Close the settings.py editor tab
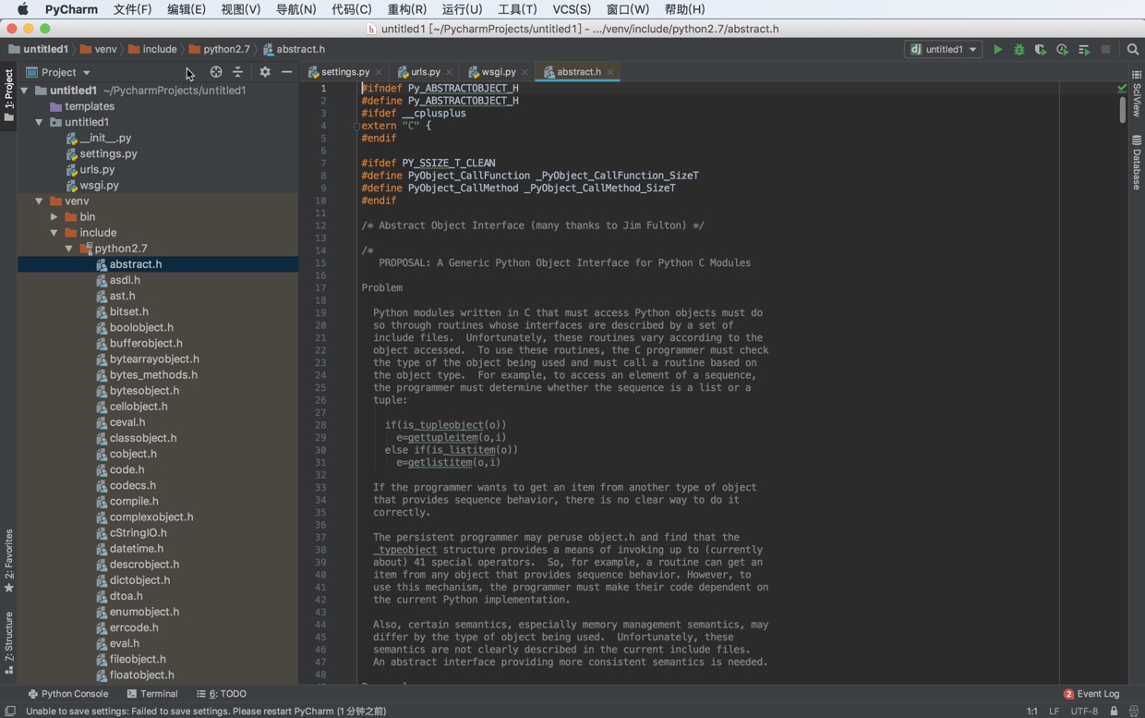The image size is (1145, 718). [x=379, y=72]
